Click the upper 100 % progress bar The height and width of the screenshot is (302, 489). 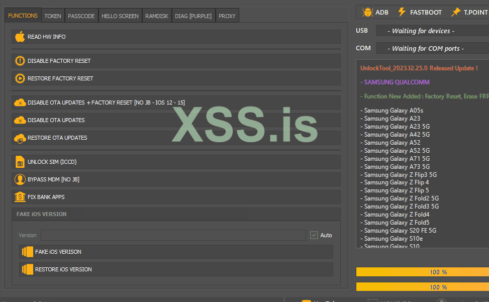point(422,272)
